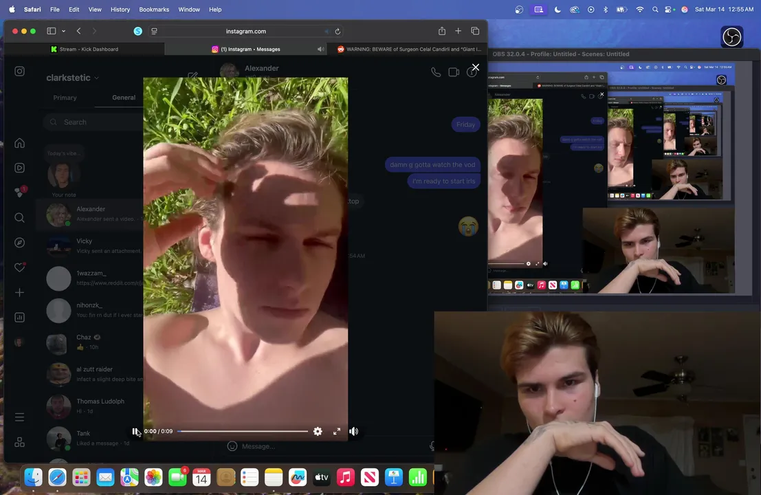The width and height of the screenshot is (761, 495).
Task: Toggle fullscreen for the video
Action: click(337, 432)
